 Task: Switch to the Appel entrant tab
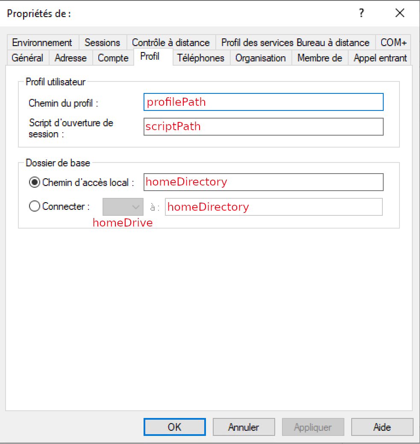coord(380,58)
